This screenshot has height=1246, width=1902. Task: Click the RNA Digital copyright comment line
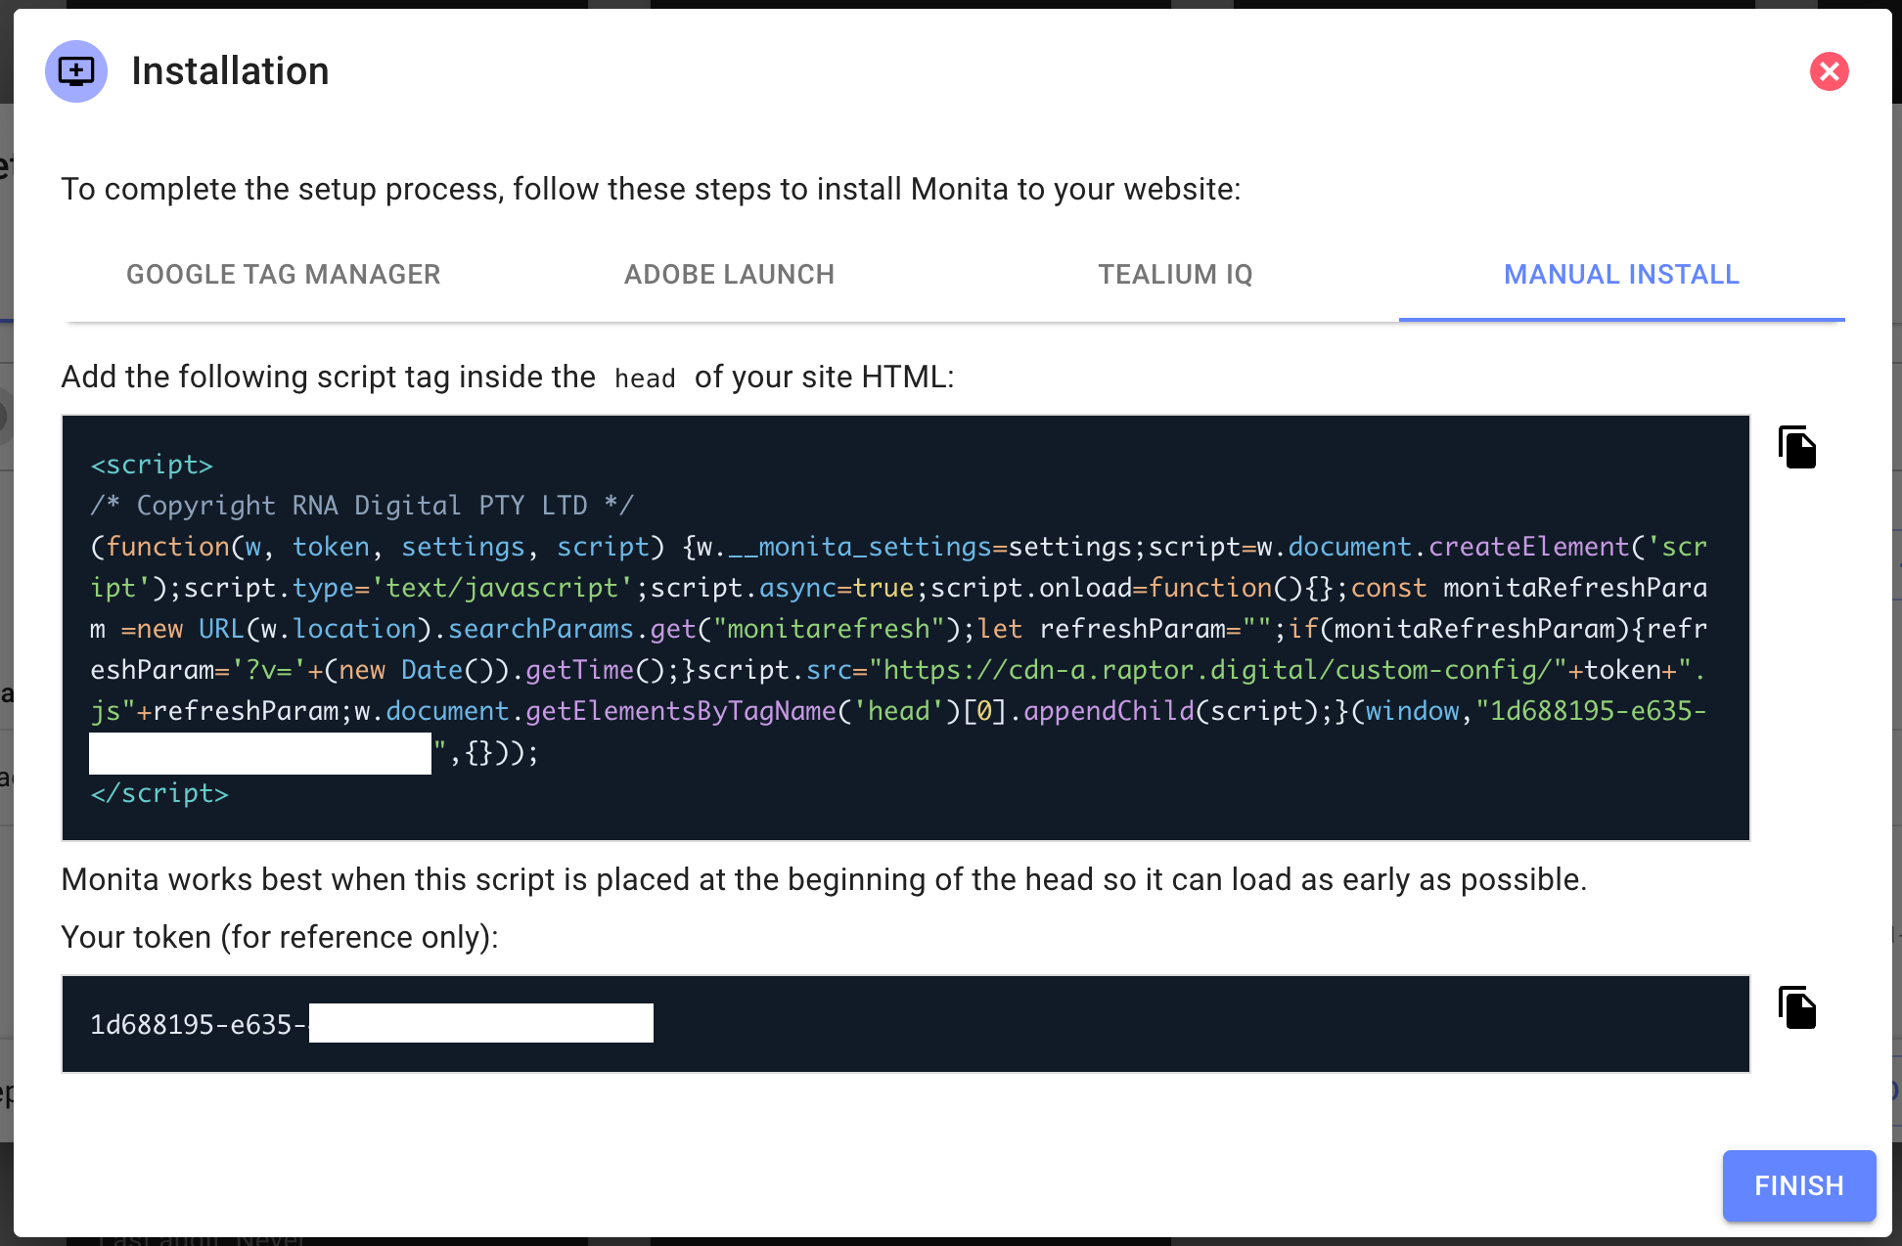coord(362,506)
